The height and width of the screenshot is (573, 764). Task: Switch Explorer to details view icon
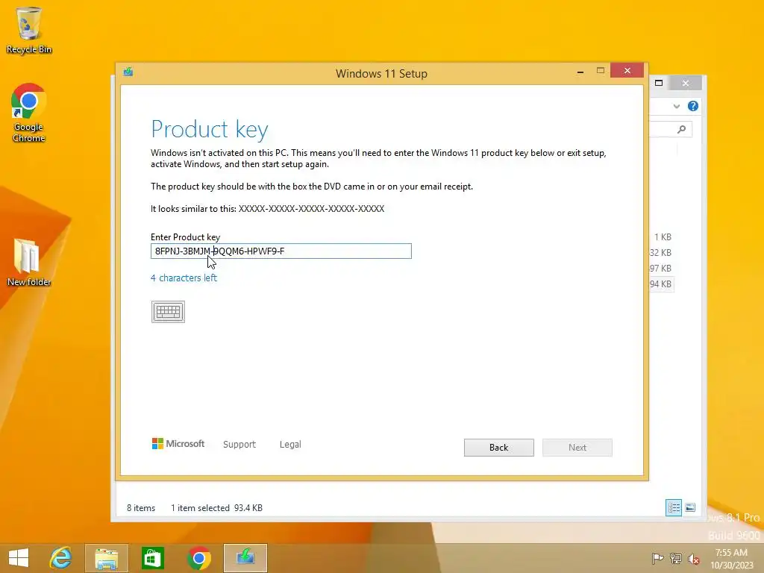pos(674,507)
